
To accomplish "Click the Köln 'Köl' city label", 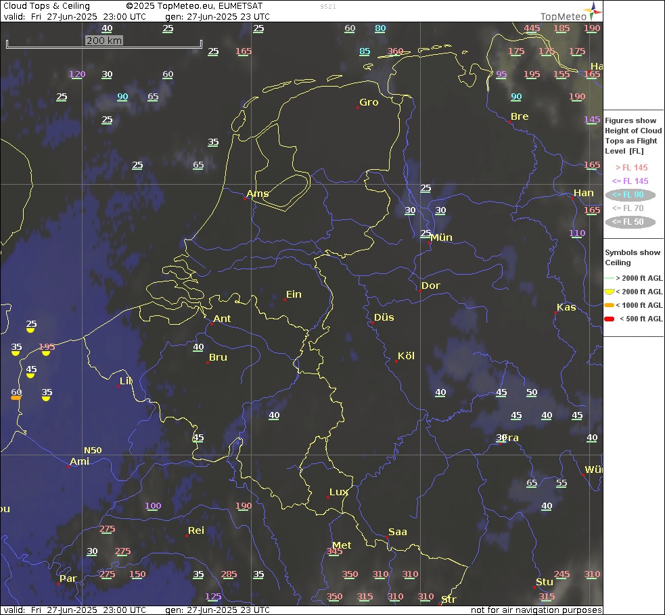I will 406,357.
